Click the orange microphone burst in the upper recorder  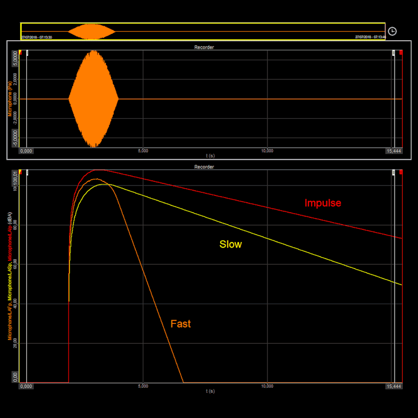click(x=94, y=99)
